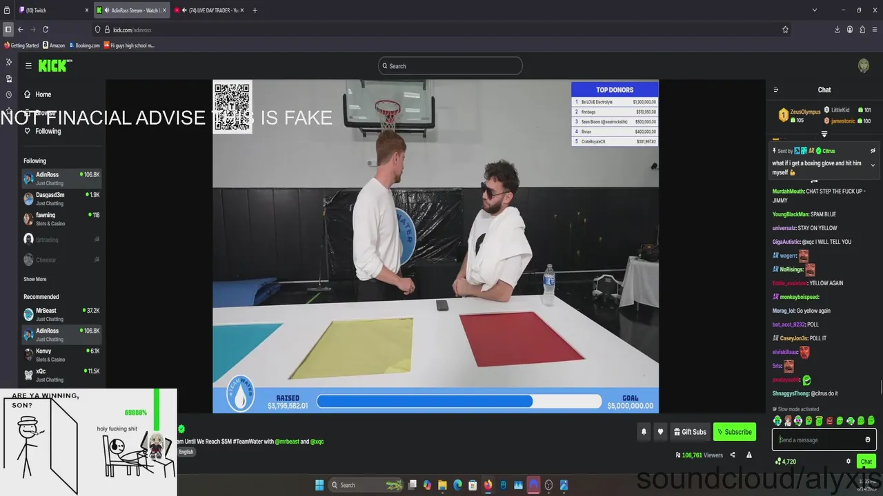The width and height of the screenshot is (883, 496).
Task: Open the Booking.com bookmark
Action: click(x=84, y=45)
